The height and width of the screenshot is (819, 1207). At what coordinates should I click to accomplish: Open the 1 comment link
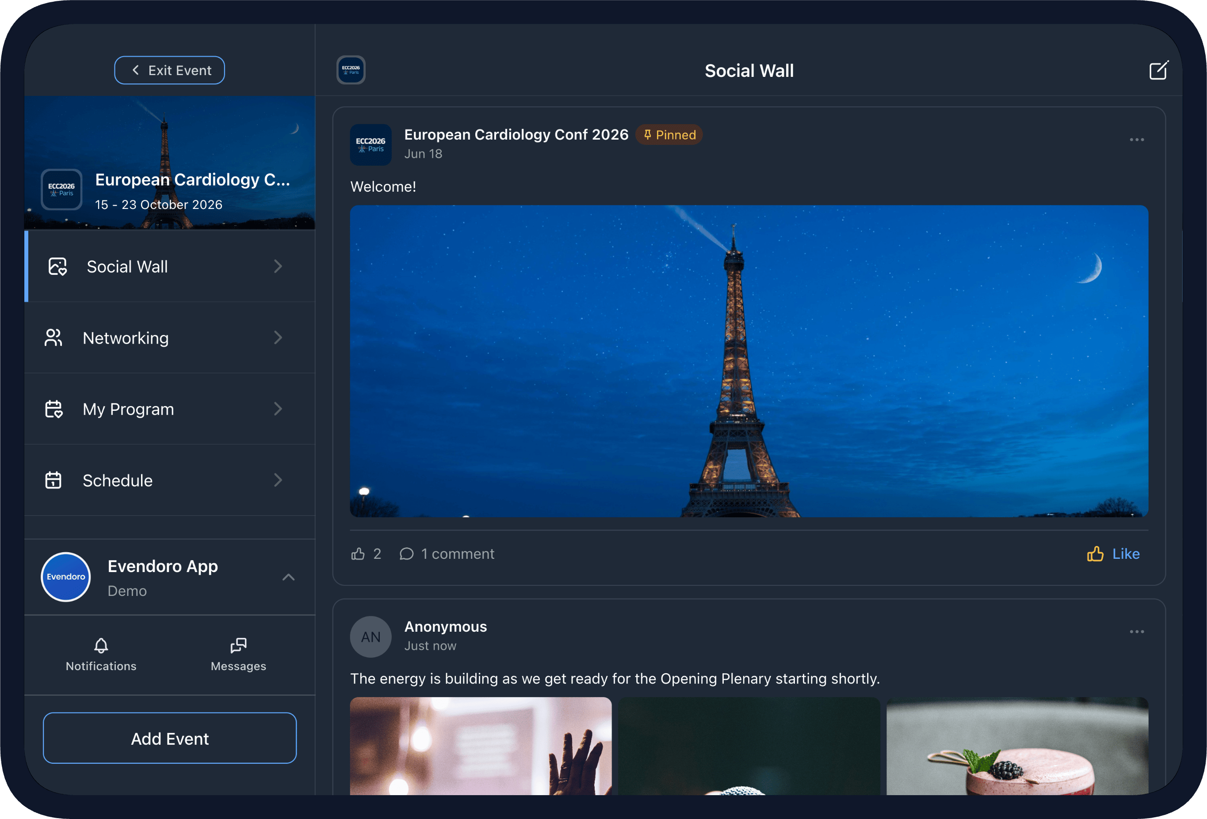coord(447,554)
